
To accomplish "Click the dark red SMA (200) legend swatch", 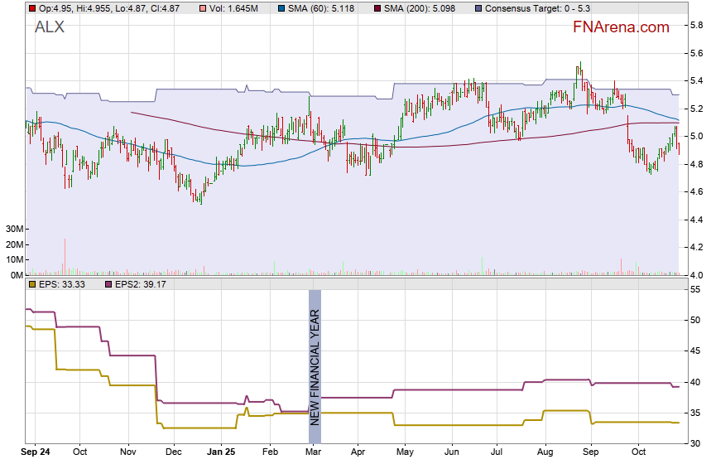I will [377, 8].
